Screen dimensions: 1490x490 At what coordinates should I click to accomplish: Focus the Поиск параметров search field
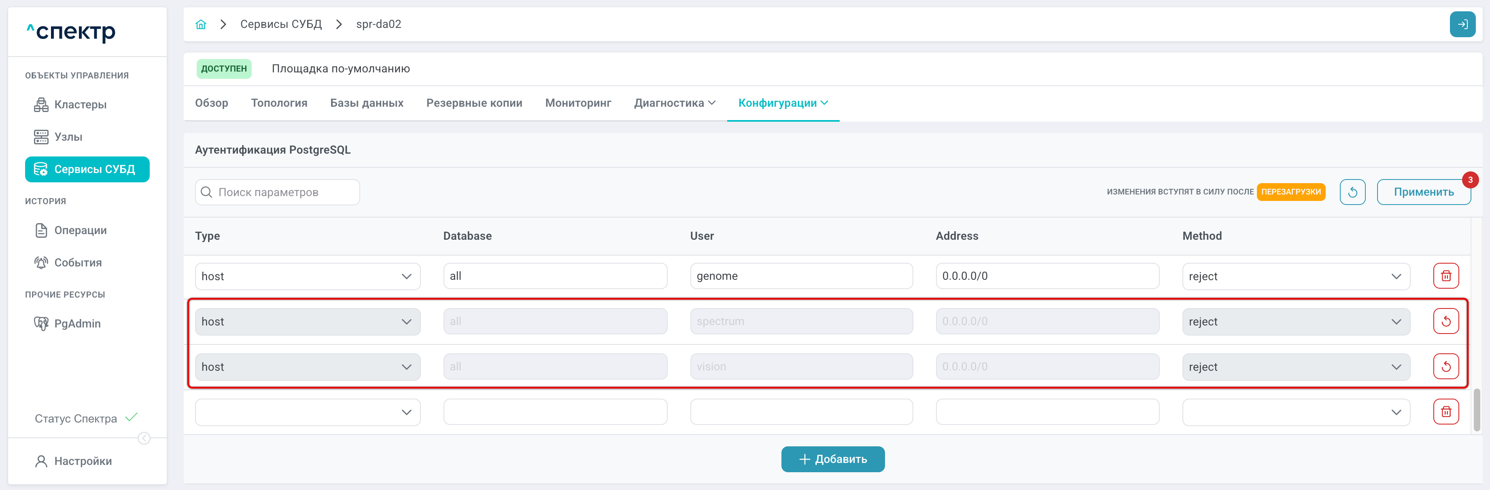click(x=278, y=192)
